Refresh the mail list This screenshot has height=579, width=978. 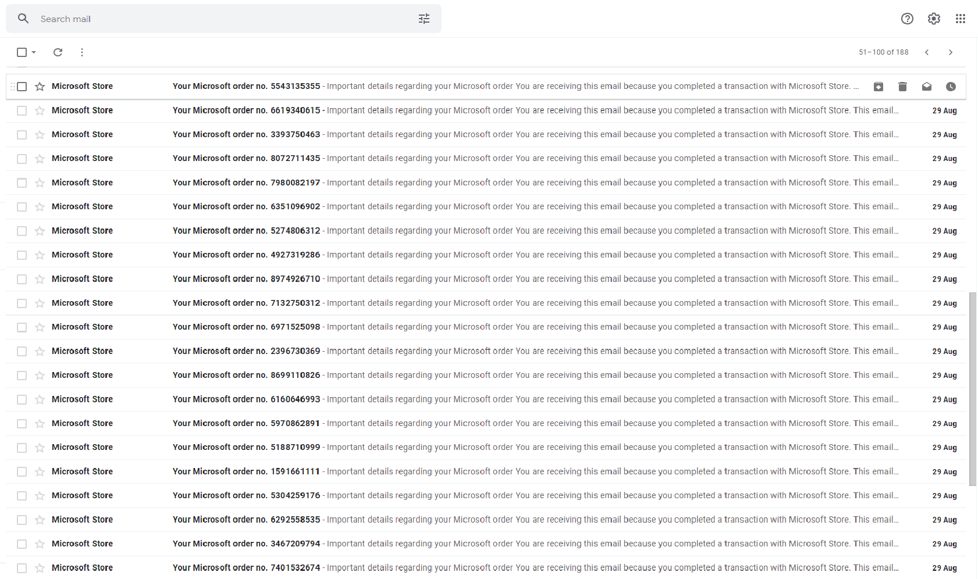(58, 52)
